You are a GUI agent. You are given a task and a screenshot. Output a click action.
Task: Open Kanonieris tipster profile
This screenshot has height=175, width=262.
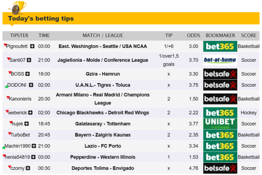(20, 99)
